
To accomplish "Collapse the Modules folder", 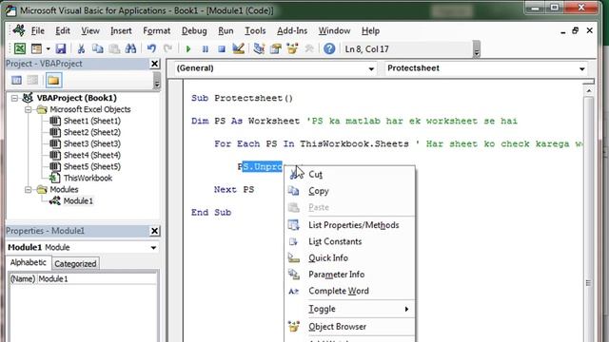I will point(28,190).
